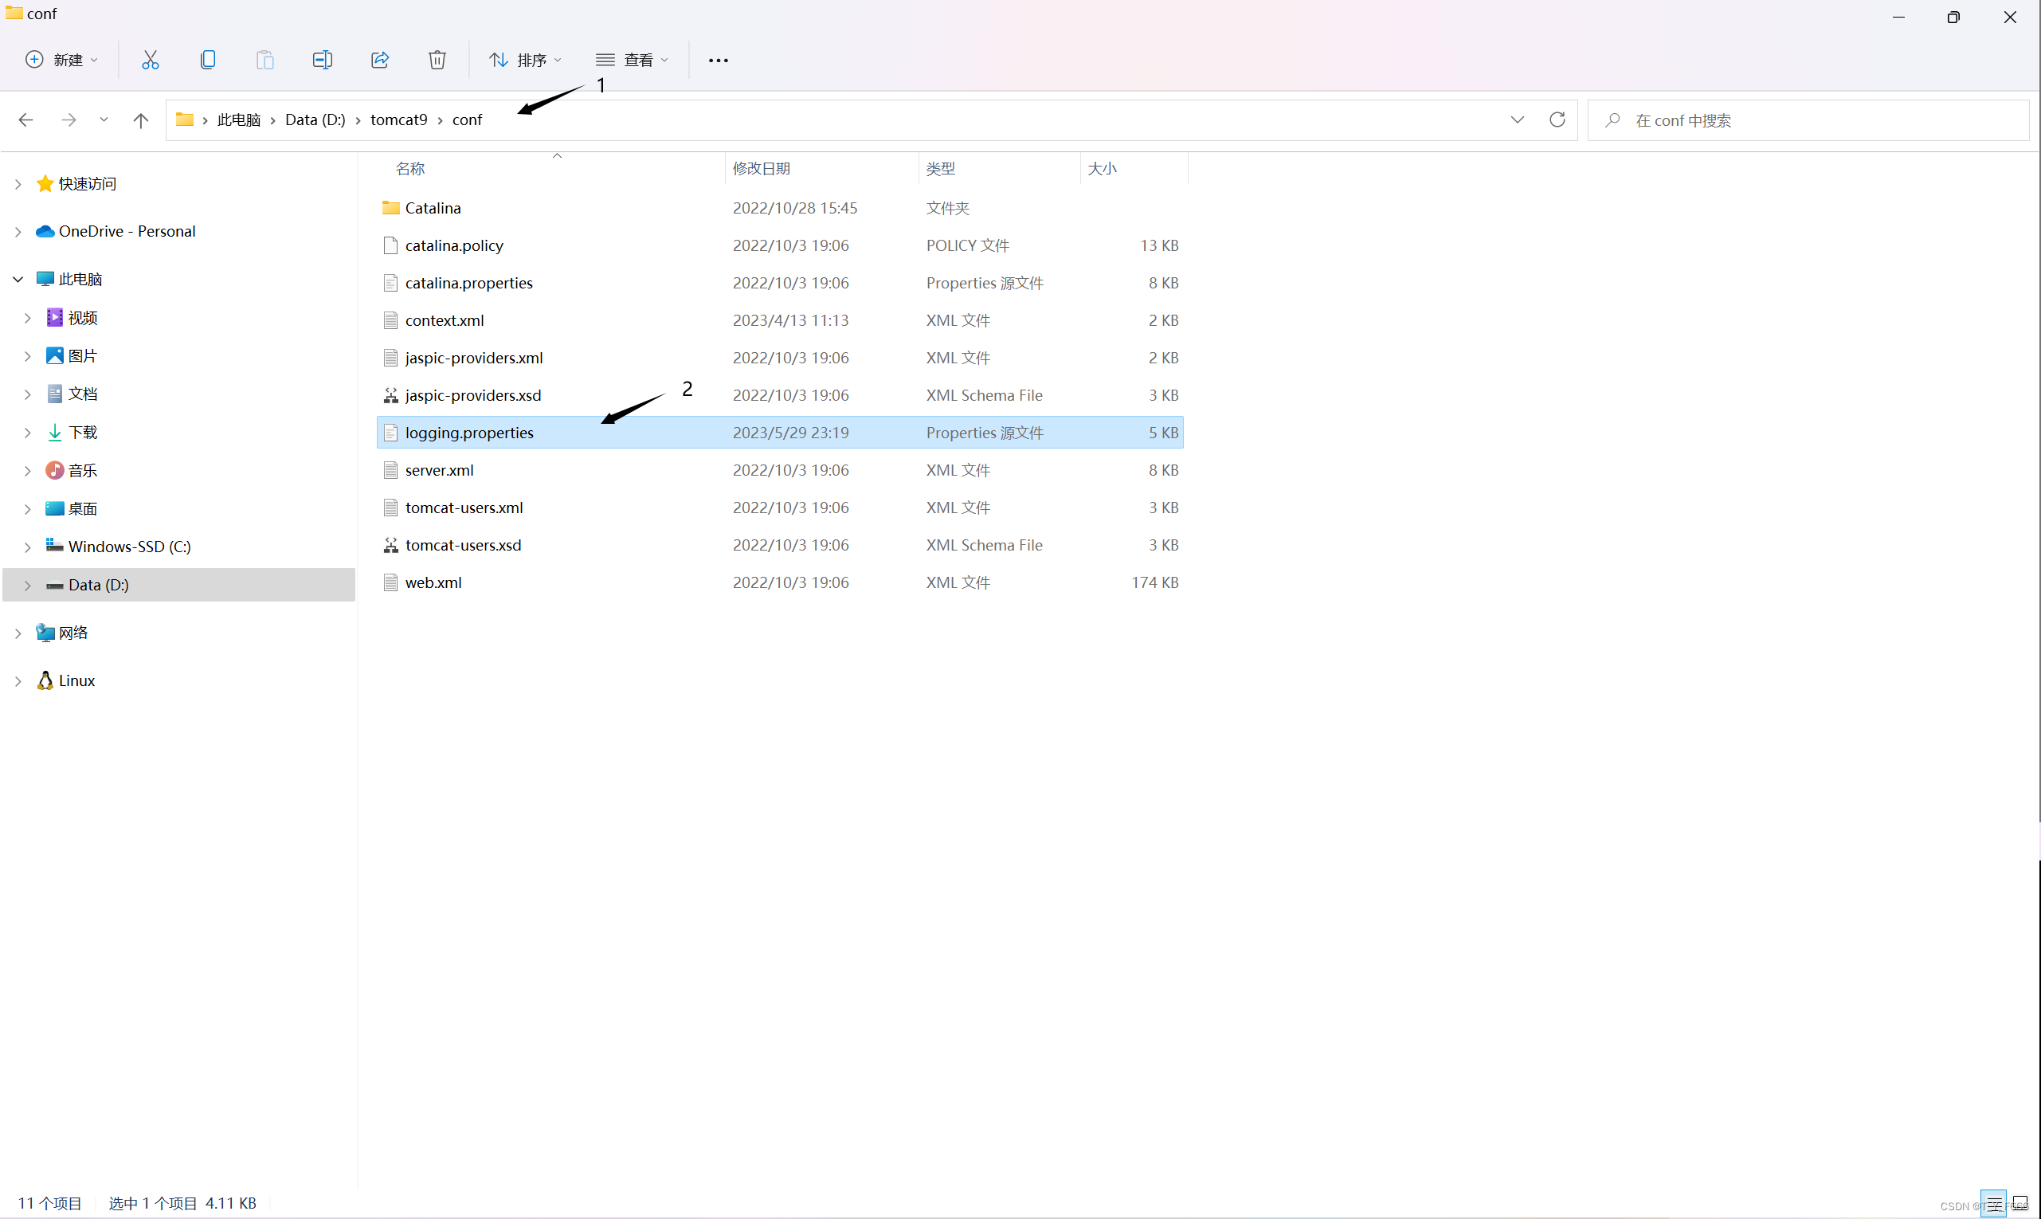Image resolution: width=2041 pixels, height=1219 pixels.
Task: Go forward with the right arrow
Action: point(69,120)
